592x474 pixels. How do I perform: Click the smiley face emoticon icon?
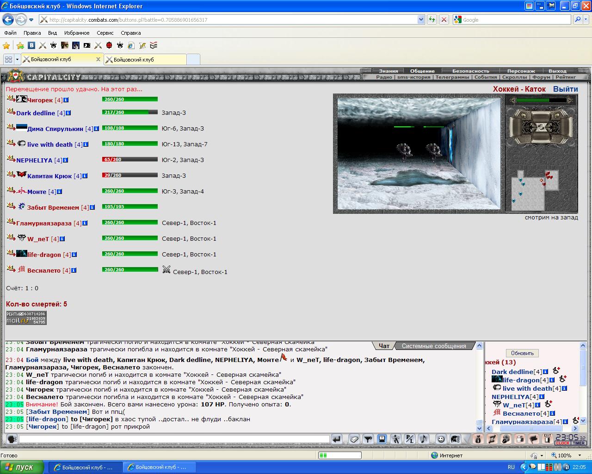pos(441,439)
